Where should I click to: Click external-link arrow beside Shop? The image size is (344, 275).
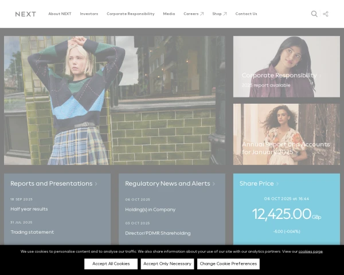click(225, 14)
